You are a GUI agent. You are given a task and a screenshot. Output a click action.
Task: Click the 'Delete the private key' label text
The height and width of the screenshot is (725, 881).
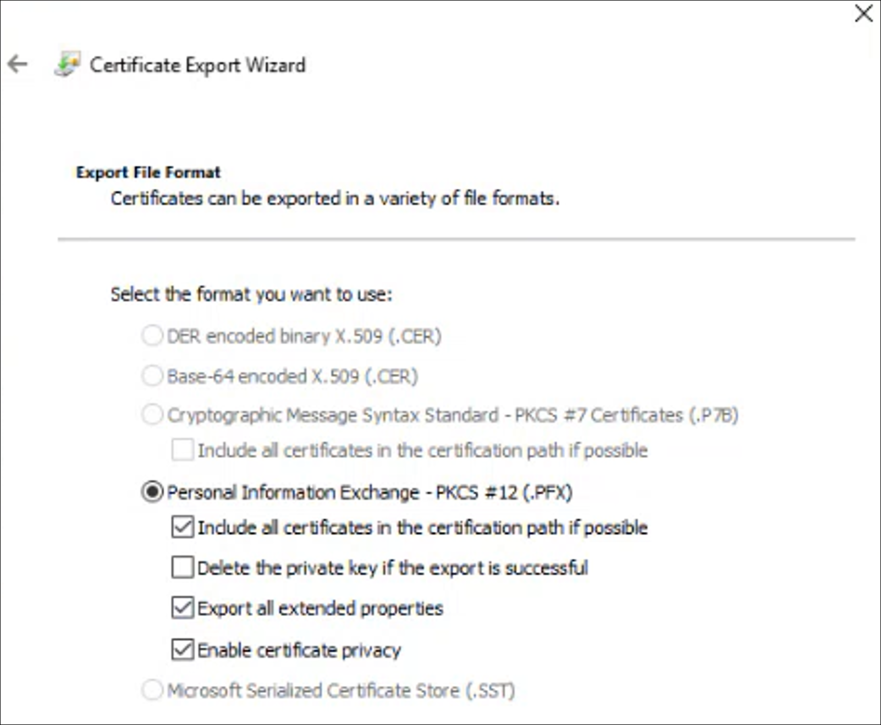tap(393, 568)
